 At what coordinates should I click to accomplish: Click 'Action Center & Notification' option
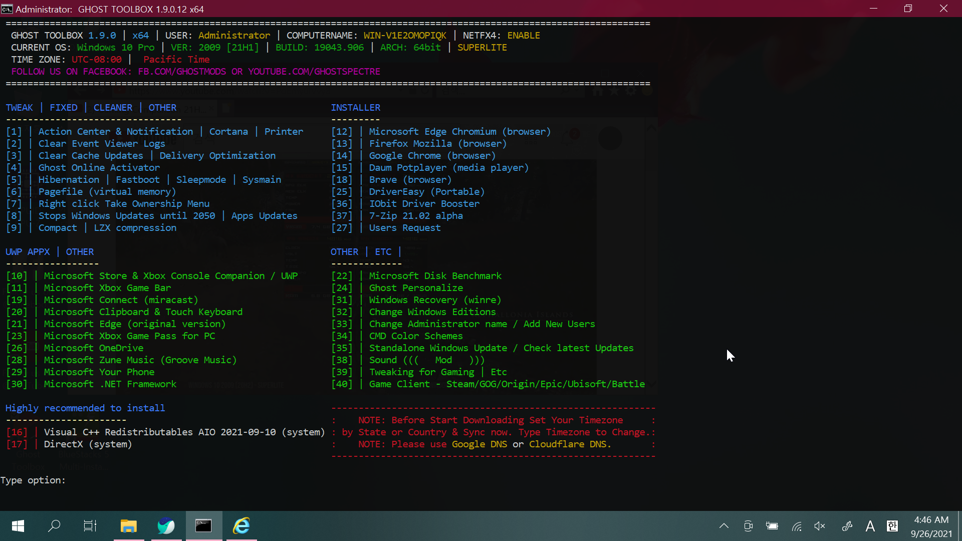[x=116, y=132]
